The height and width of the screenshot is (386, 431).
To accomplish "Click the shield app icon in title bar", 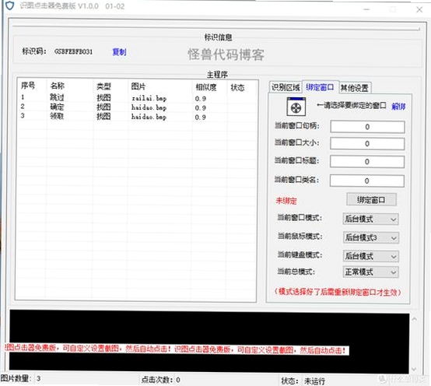I will click(10, 5).
